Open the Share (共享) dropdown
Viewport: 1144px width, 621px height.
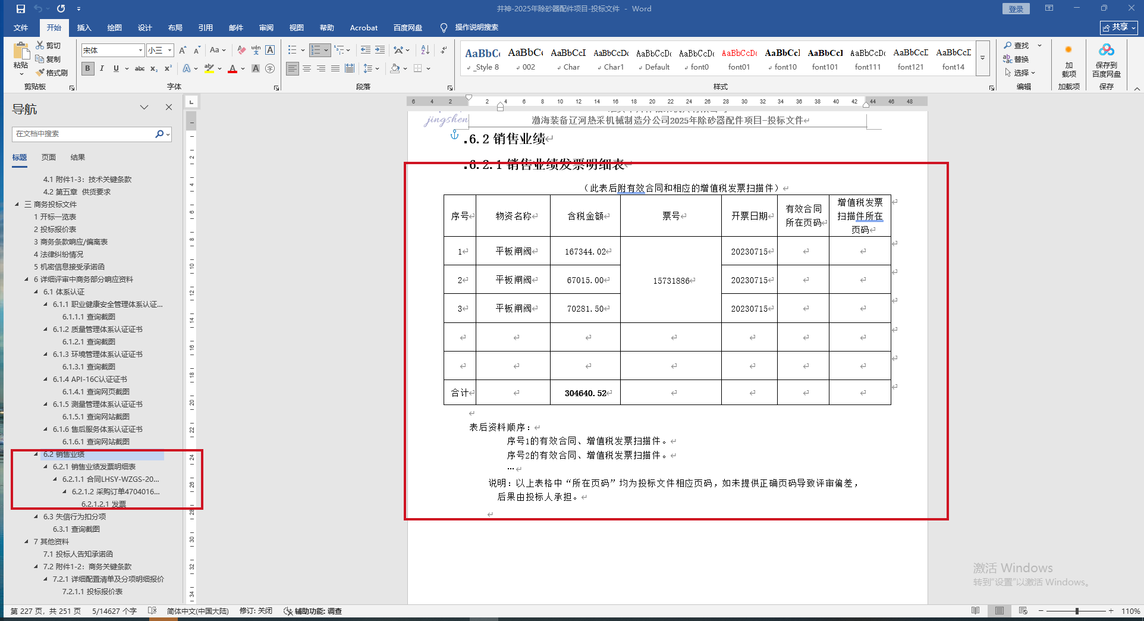click(x=1119, y=27)
